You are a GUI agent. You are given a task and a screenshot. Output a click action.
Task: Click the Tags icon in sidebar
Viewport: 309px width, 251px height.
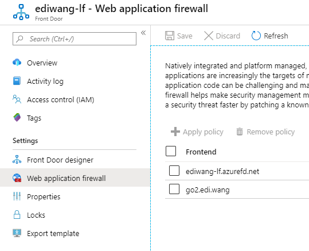[x=17, y=118]
